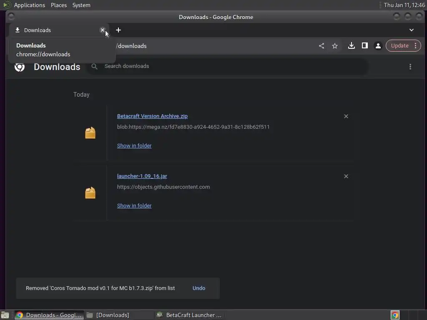Click the share page icon
Screen dimensions: 427x320
(x=322, y=46)
